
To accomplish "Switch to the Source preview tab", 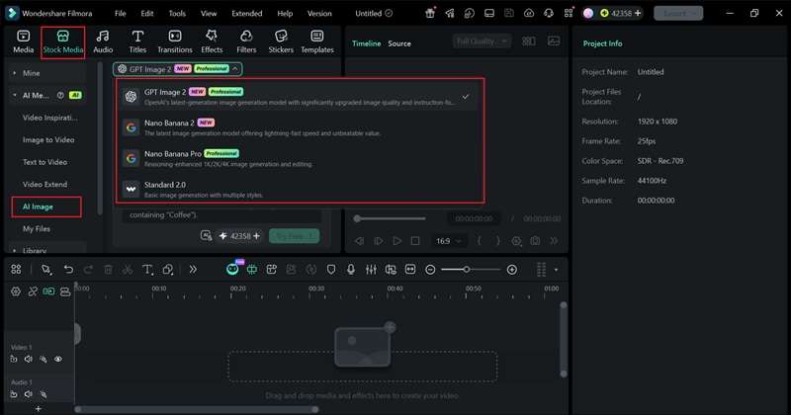I will pyautogui.click(x=399, y=43).
